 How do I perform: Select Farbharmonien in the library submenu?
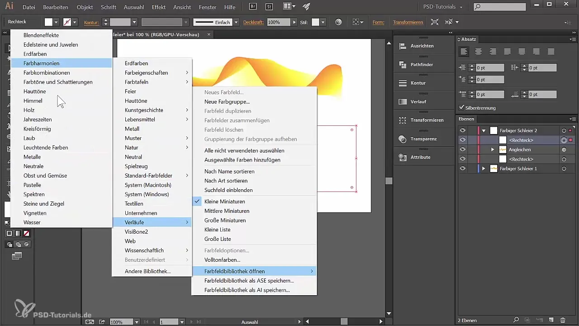(62, 63)
